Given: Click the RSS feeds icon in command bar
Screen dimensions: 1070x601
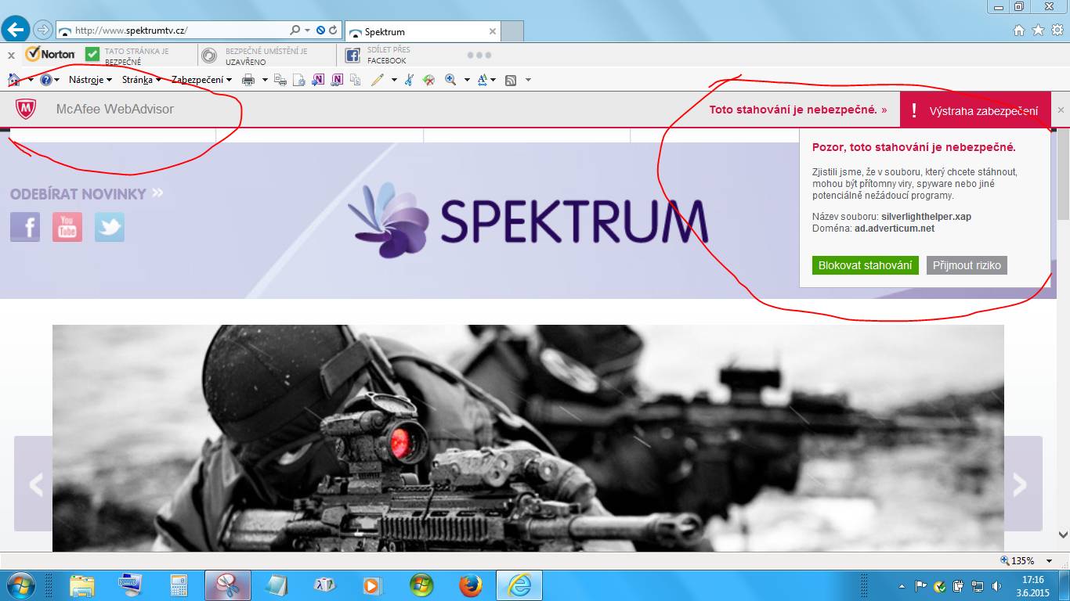Looking at the screenshot, I should tap(511, 80).
